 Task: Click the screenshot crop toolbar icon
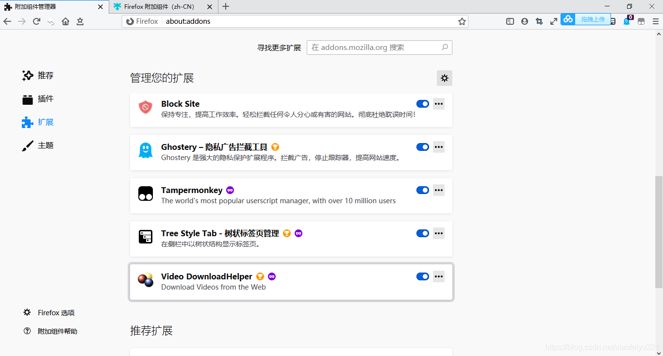coord(539,21)
